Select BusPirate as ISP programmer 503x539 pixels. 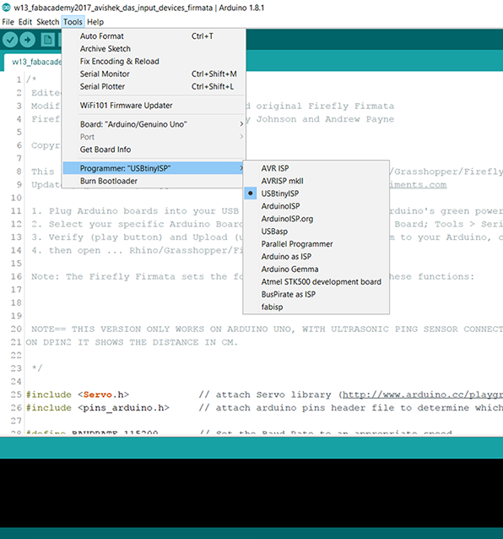316,295
